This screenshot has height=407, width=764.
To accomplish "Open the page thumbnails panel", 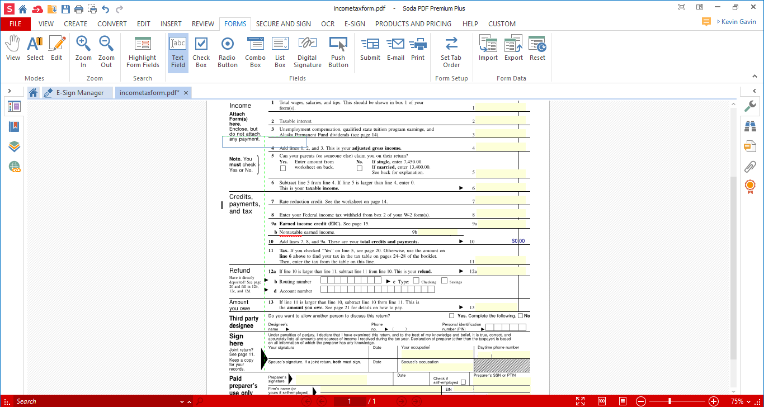I will (15, 106).
